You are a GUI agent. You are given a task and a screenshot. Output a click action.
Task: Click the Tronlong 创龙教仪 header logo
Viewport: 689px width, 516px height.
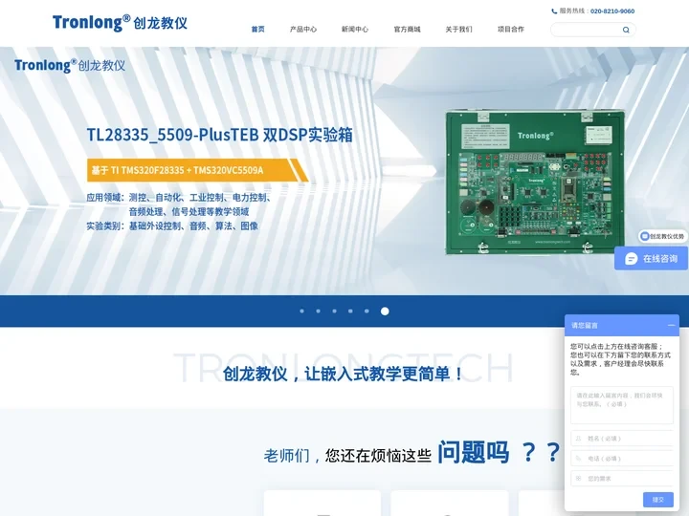coord(120,23)
